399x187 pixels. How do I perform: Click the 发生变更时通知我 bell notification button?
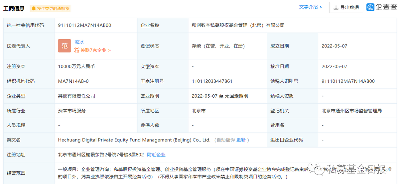tap(50, 8)
